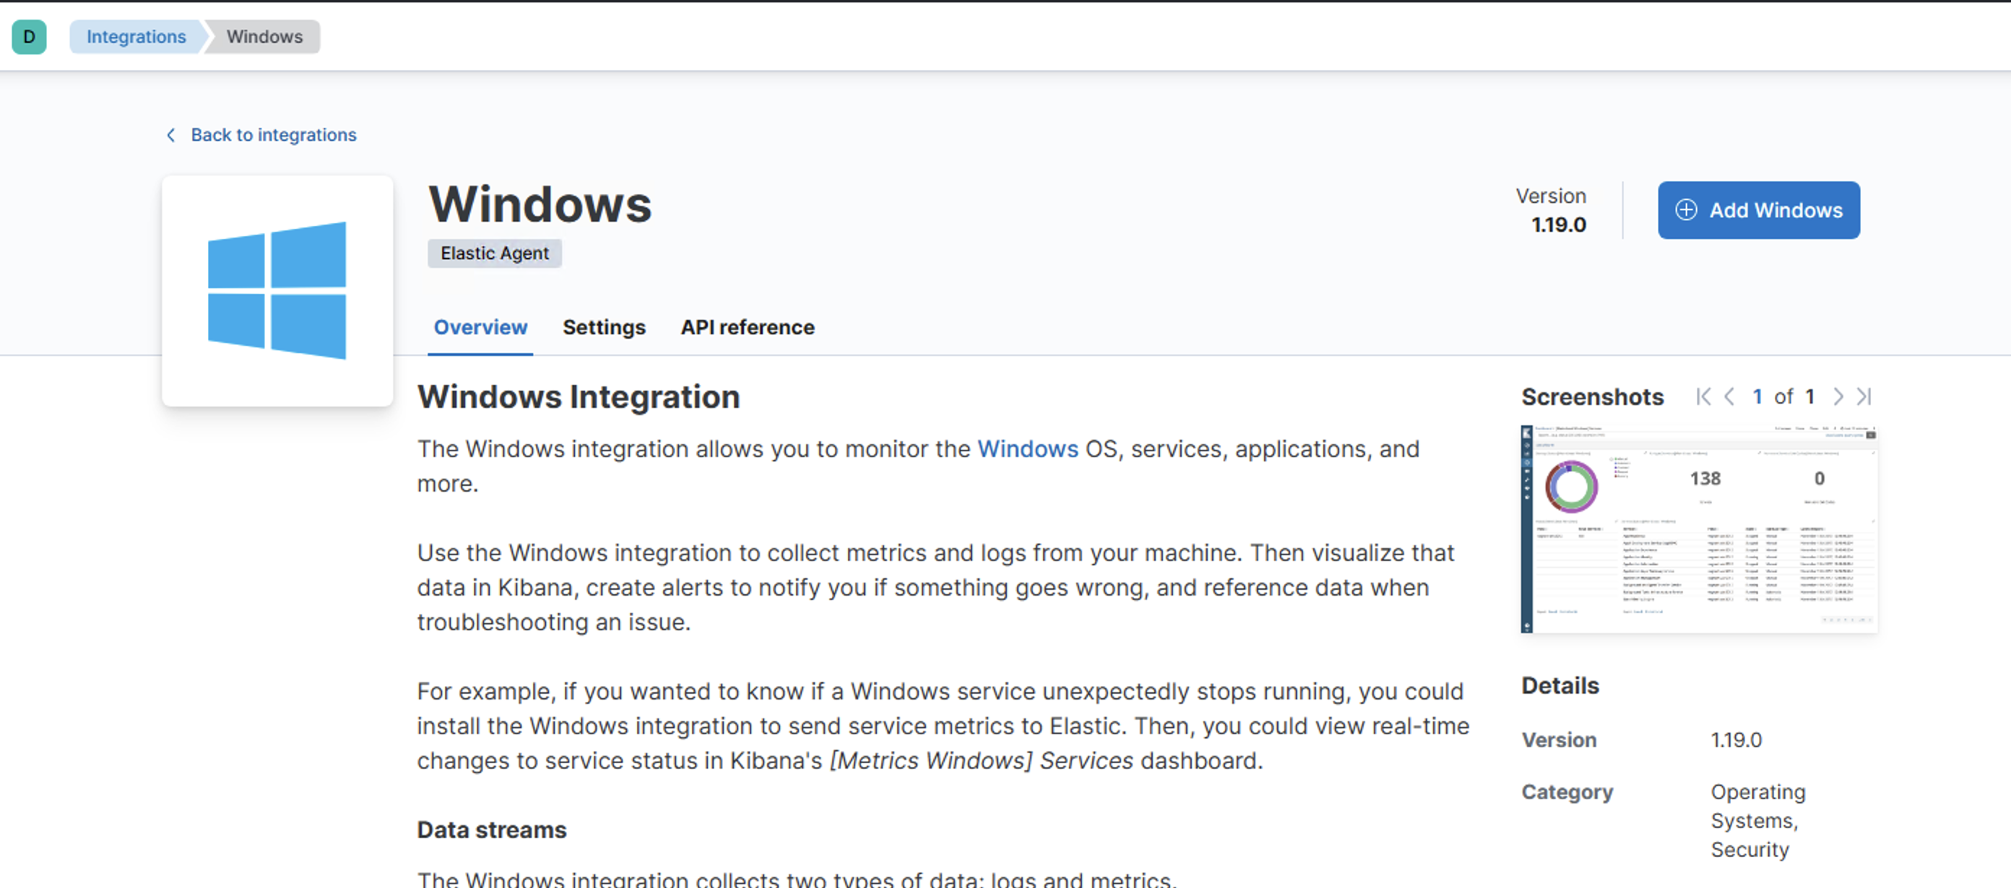Open the Windows hyperlink in description
The image size is (2011, 888).
pos(1027,448)
